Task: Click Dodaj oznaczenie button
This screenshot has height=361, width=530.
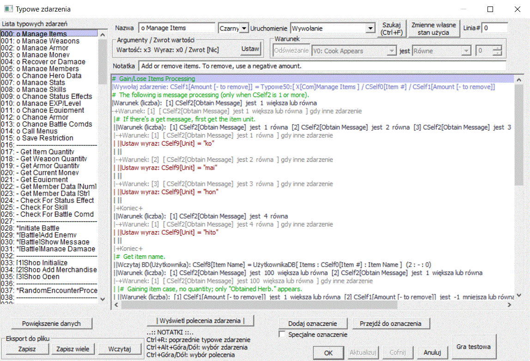Action: (x=312, y=324)
